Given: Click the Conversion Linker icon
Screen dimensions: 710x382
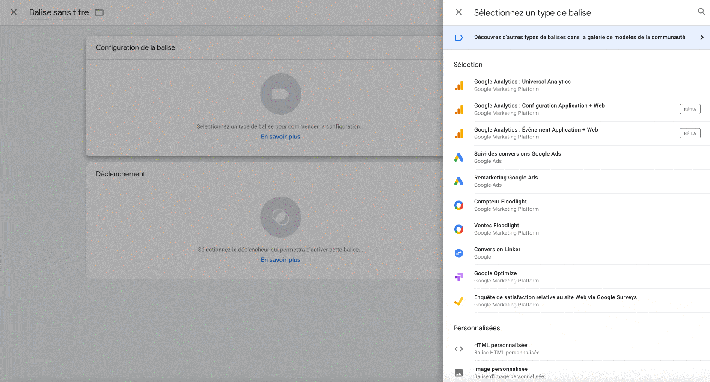Looking at the screenshot, I should [x=459, y=253].
